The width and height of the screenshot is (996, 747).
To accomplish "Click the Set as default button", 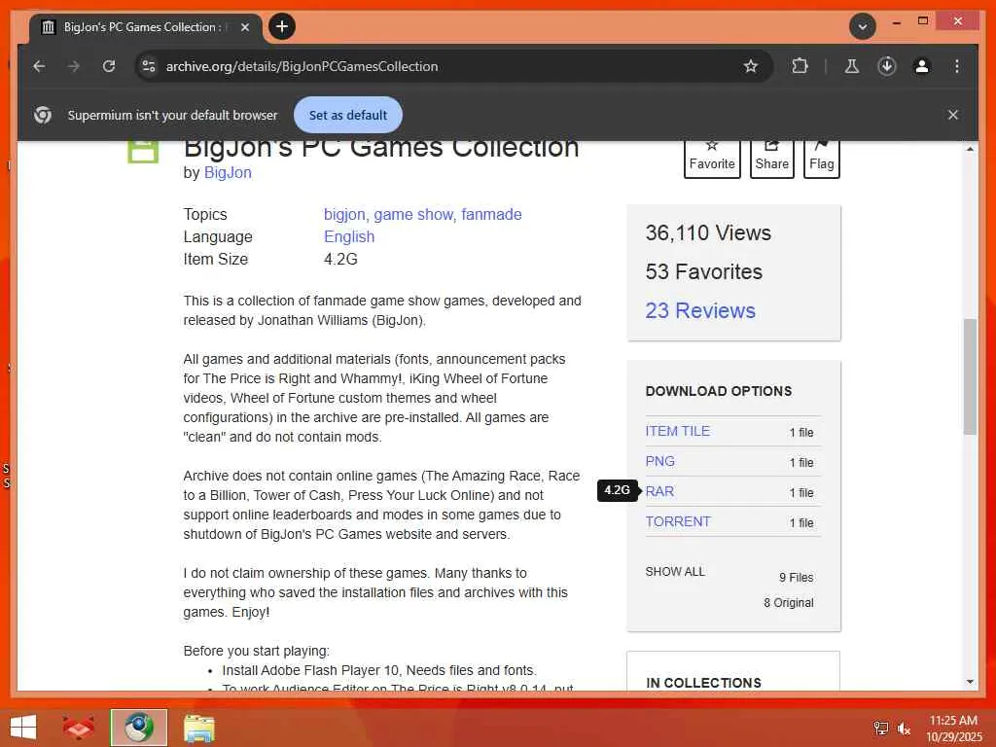I will [x=348, y=115].
